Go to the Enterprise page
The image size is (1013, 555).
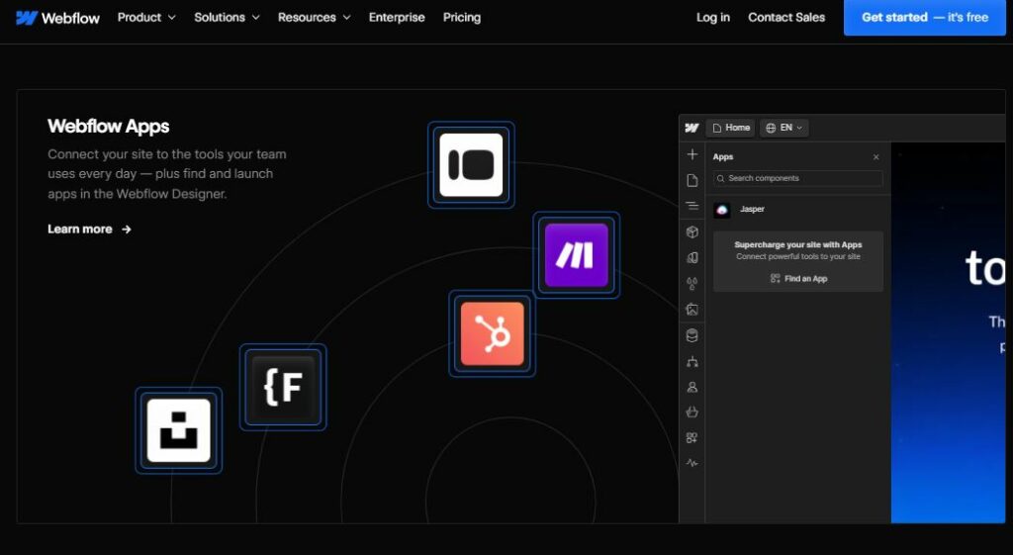(397, 18)
